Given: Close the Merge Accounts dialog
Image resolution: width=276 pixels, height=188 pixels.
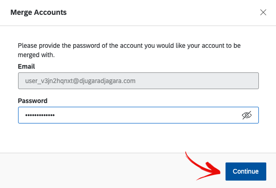Looking at the screenshot, I should [263, 13].
